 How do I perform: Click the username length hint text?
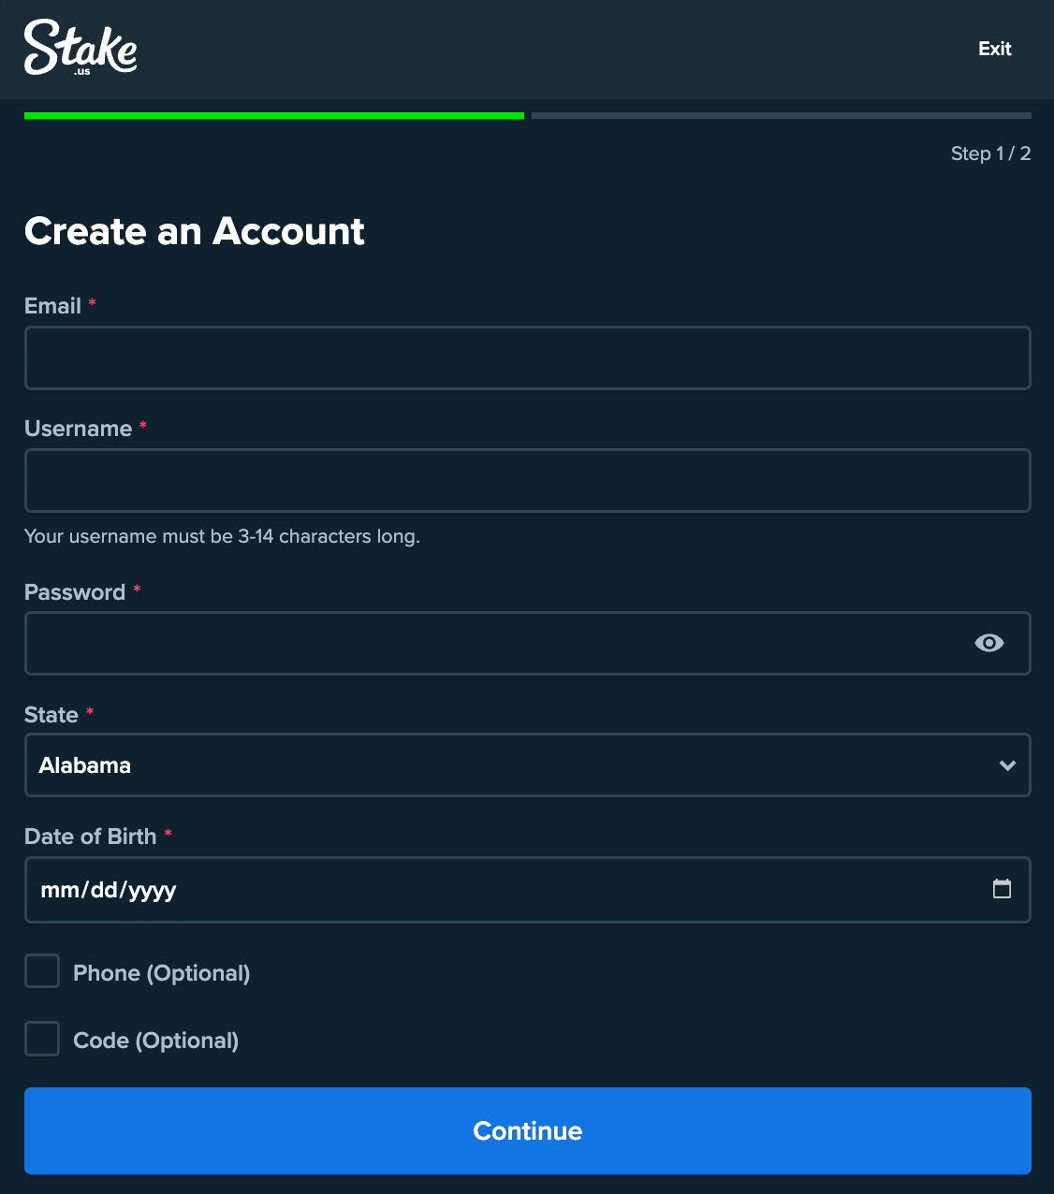coord(222,536)
